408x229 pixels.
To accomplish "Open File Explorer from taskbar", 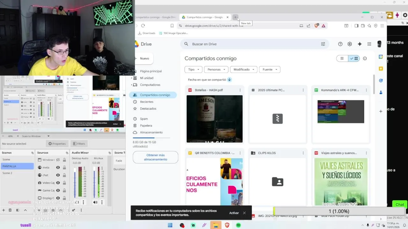I will [x=216, y=225].
